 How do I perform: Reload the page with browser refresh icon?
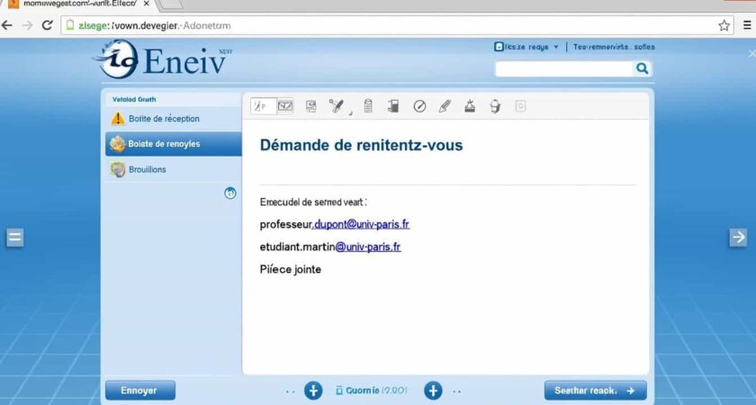pyautogui.click(x=47, y=25)
